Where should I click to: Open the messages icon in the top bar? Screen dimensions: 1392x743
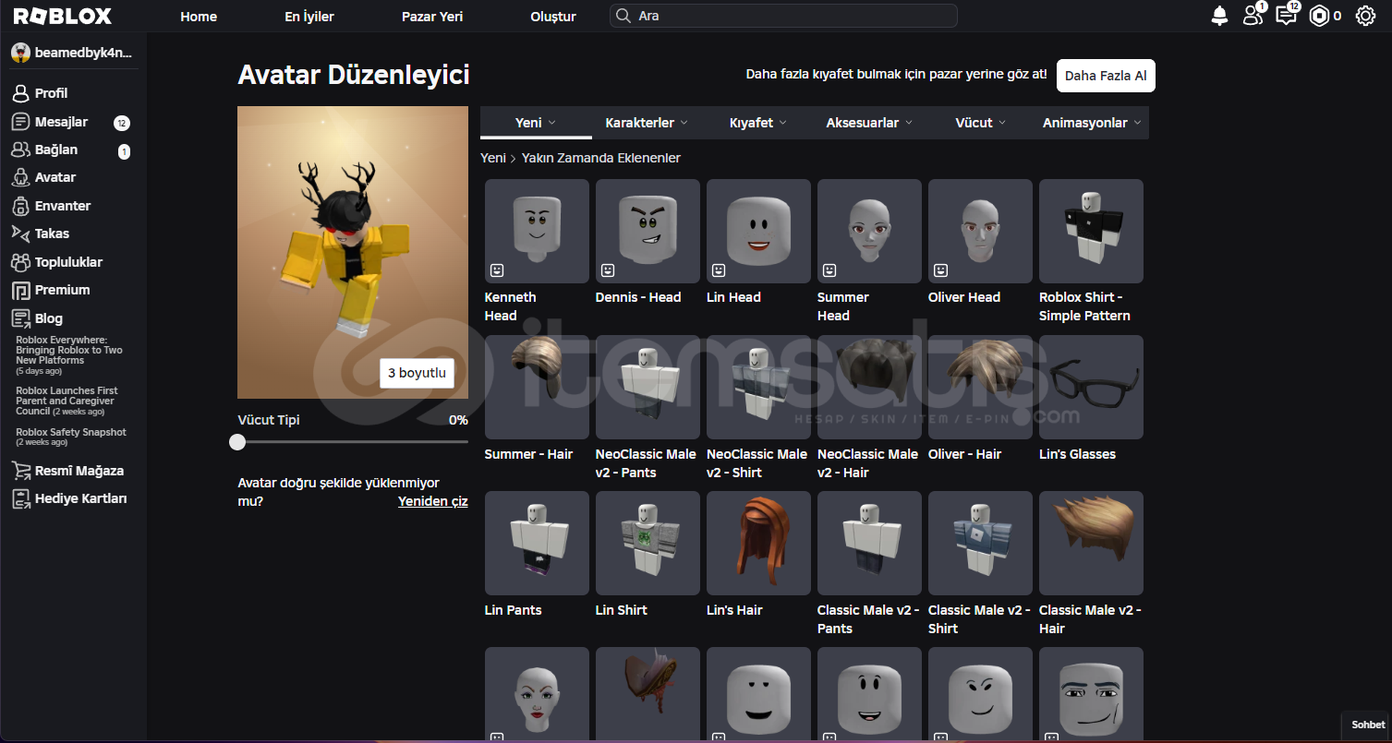pos(1285,16)
